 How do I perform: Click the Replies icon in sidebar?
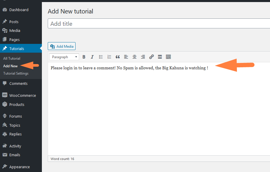tap(5, 134)
